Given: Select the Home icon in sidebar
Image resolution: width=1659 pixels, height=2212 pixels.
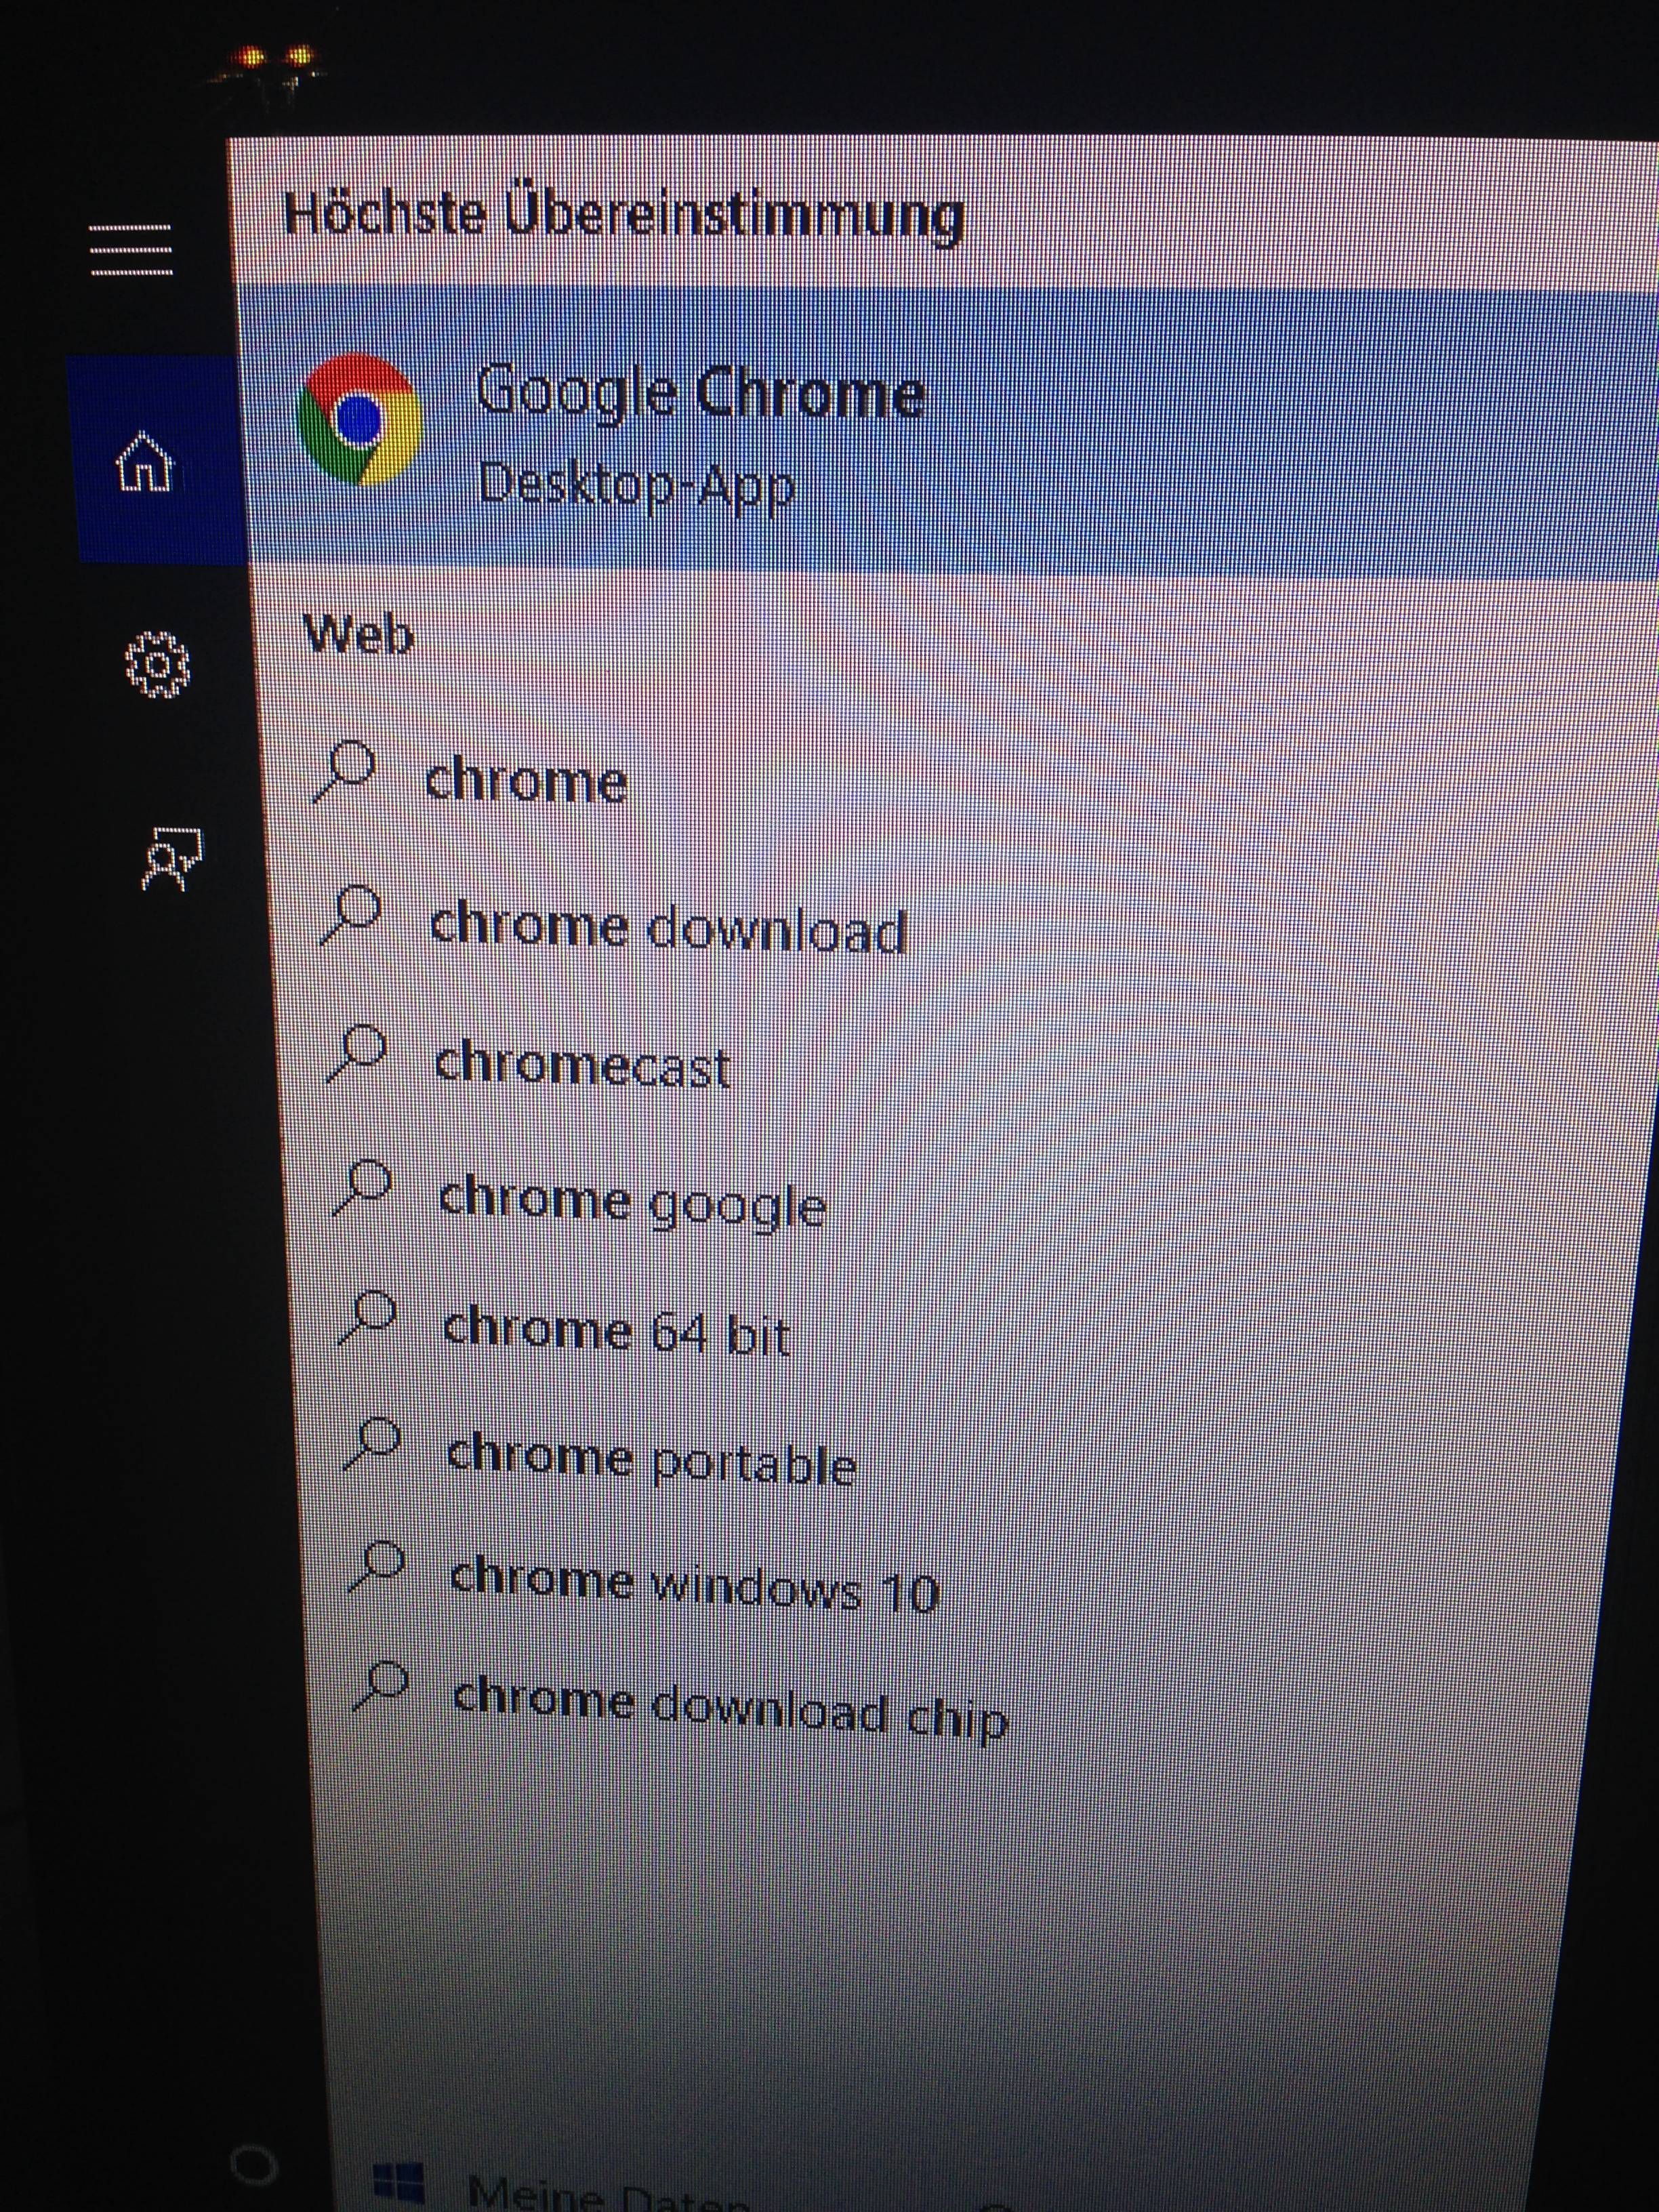Looking at the screenshot, I should pos(146,463).
